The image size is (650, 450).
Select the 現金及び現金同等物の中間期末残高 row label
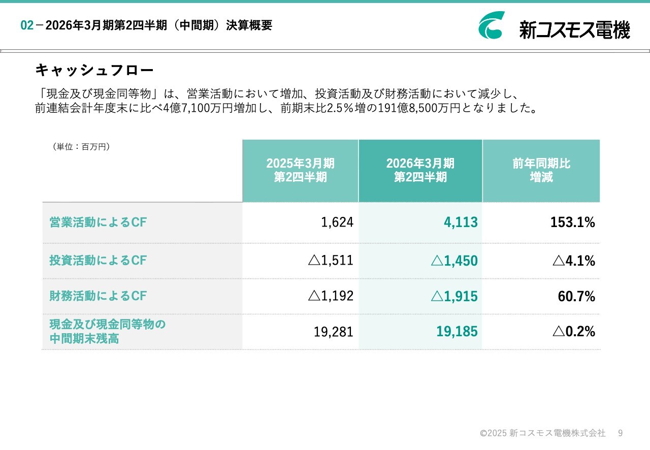[x=108, y=331]
